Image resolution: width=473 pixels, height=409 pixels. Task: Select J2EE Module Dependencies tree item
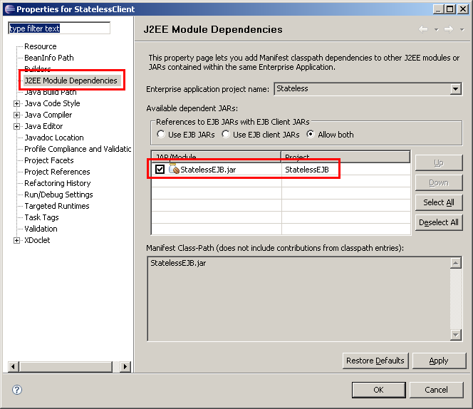pos(71,81)
